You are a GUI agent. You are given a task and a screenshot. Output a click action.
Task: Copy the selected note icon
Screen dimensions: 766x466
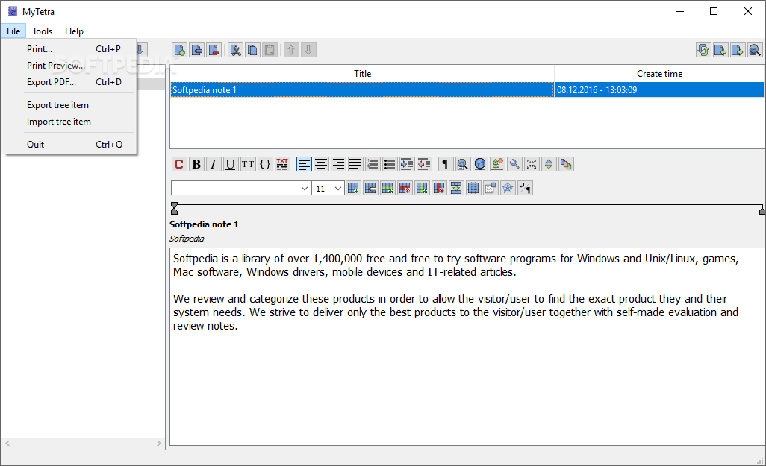tap(252, 50)
